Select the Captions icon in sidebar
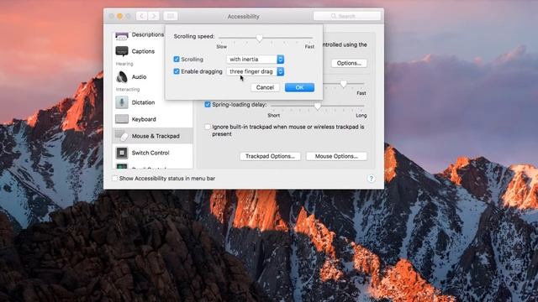Image resolution: width=538 pixels, height=302 pixels. click(x=121, y=51)
